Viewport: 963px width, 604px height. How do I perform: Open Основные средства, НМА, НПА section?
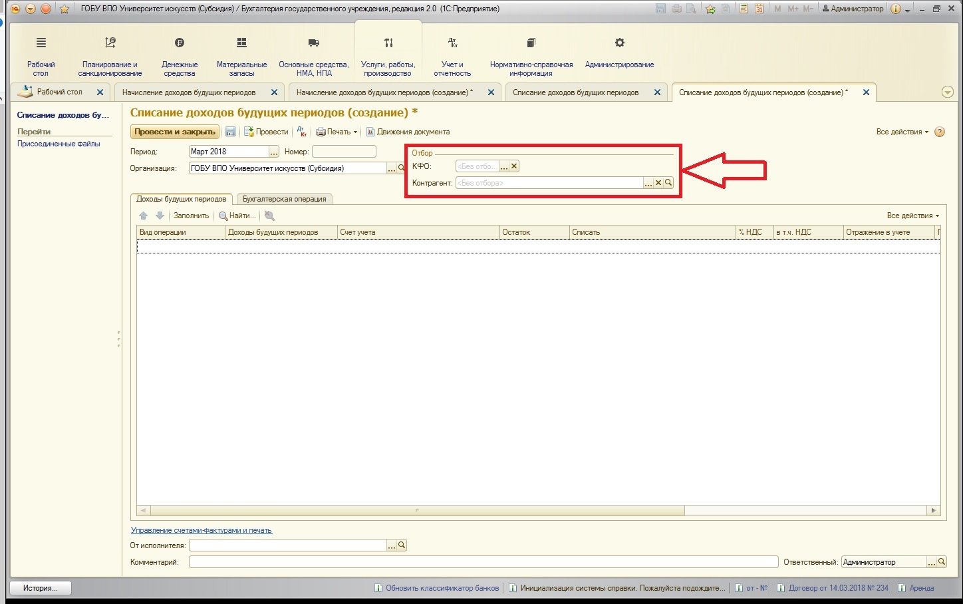point(313,57)
